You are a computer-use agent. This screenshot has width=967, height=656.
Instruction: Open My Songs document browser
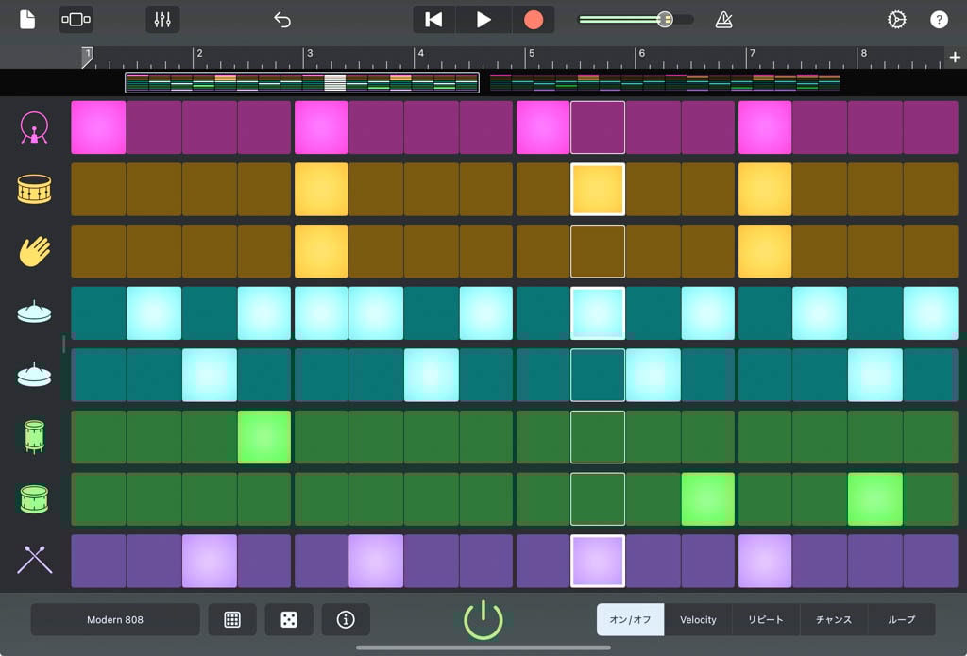point(27,20)
